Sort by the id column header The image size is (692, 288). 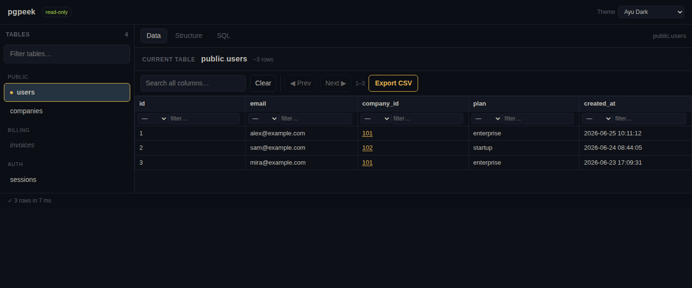(x=190, y=104)
